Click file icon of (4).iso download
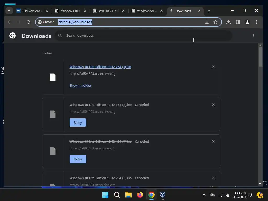 (53, 151)
